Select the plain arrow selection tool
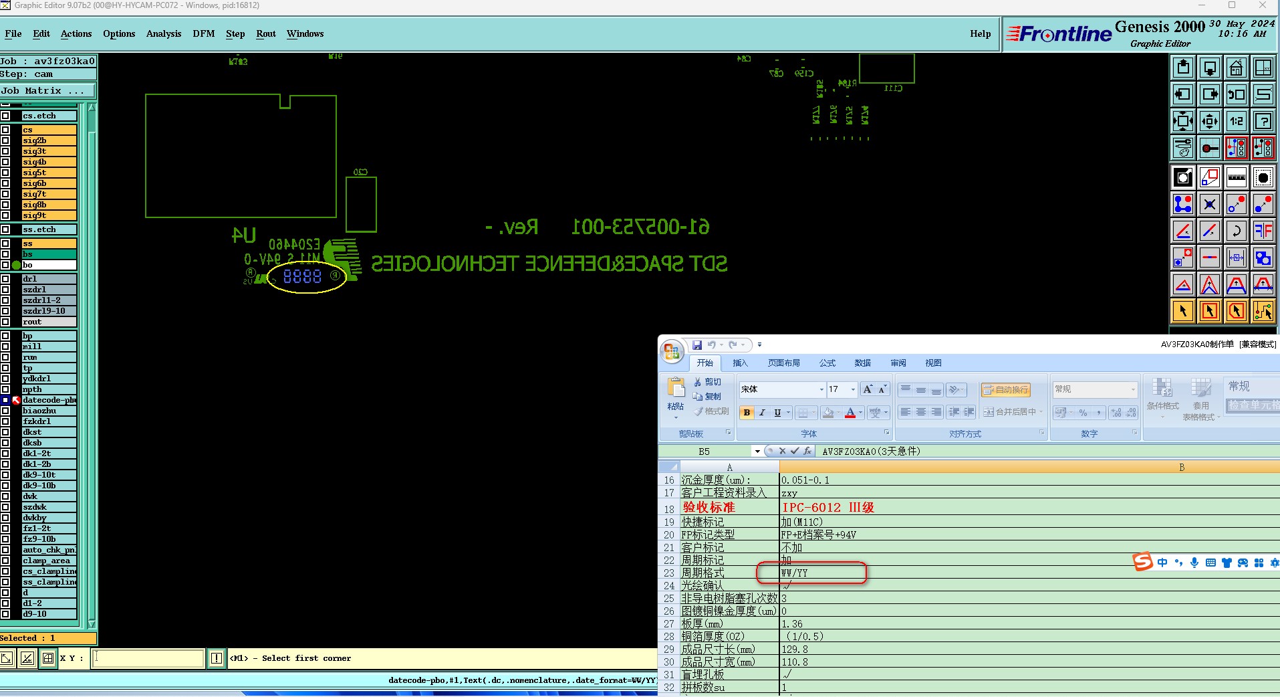Viewport: 1280px width, 697px height. (1183, 311)
